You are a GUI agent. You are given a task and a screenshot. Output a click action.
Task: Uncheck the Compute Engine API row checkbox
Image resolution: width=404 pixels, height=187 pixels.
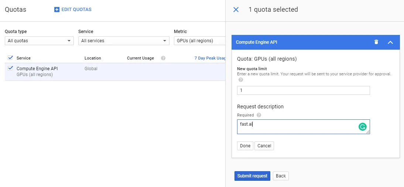10,68
